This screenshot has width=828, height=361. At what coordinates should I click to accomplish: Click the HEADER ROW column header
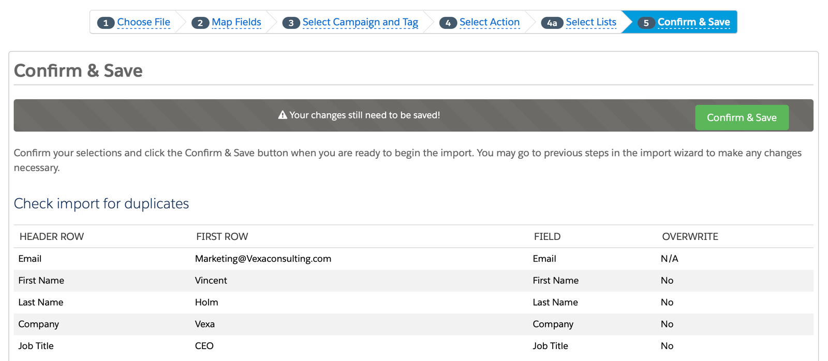(x=52, y=236)
